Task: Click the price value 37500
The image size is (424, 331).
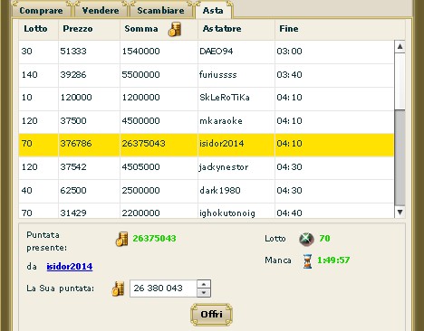Action: click(73, 121)
